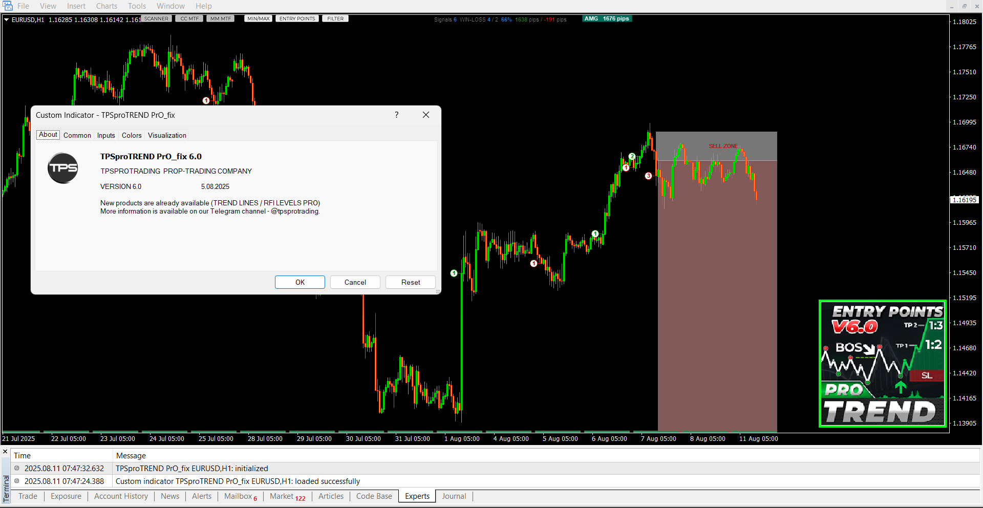Toggle the FILTER chart button
983x508 pixels.
[335, 18]
